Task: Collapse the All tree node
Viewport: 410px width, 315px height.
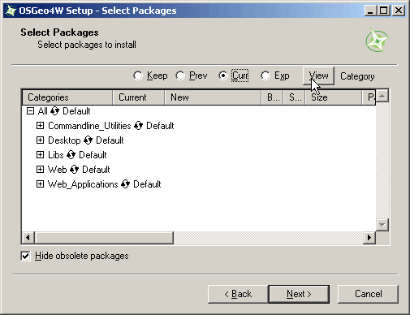Action: tap(30, 111)
